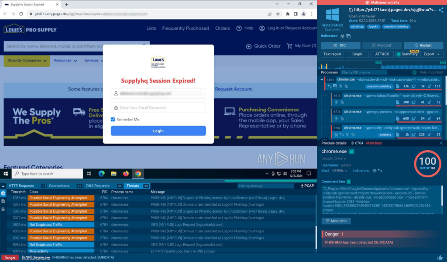
Task: Click the bug icon in left sidebar
Action: [3, 209]
